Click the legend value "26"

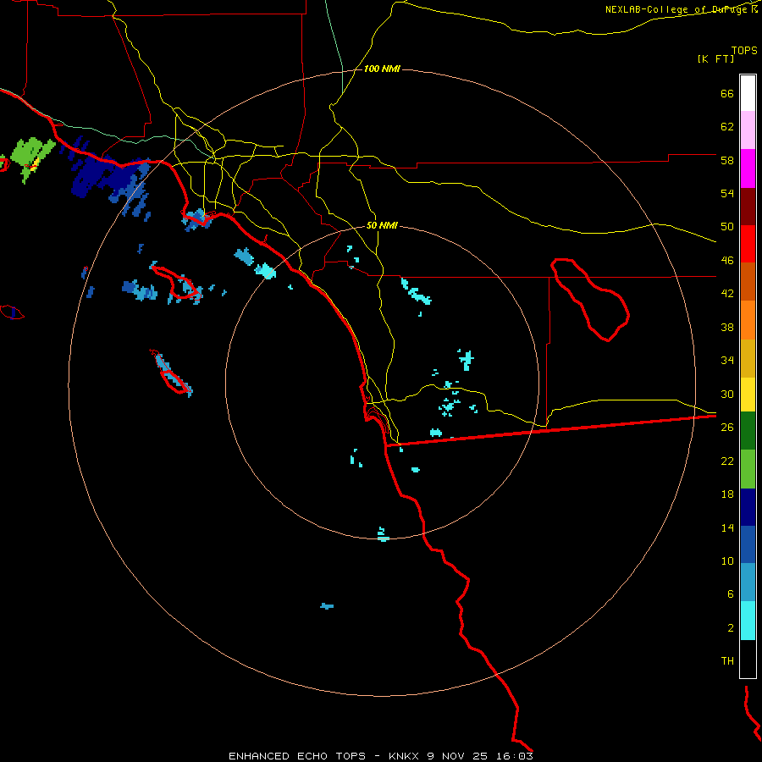tap(727, 428)
